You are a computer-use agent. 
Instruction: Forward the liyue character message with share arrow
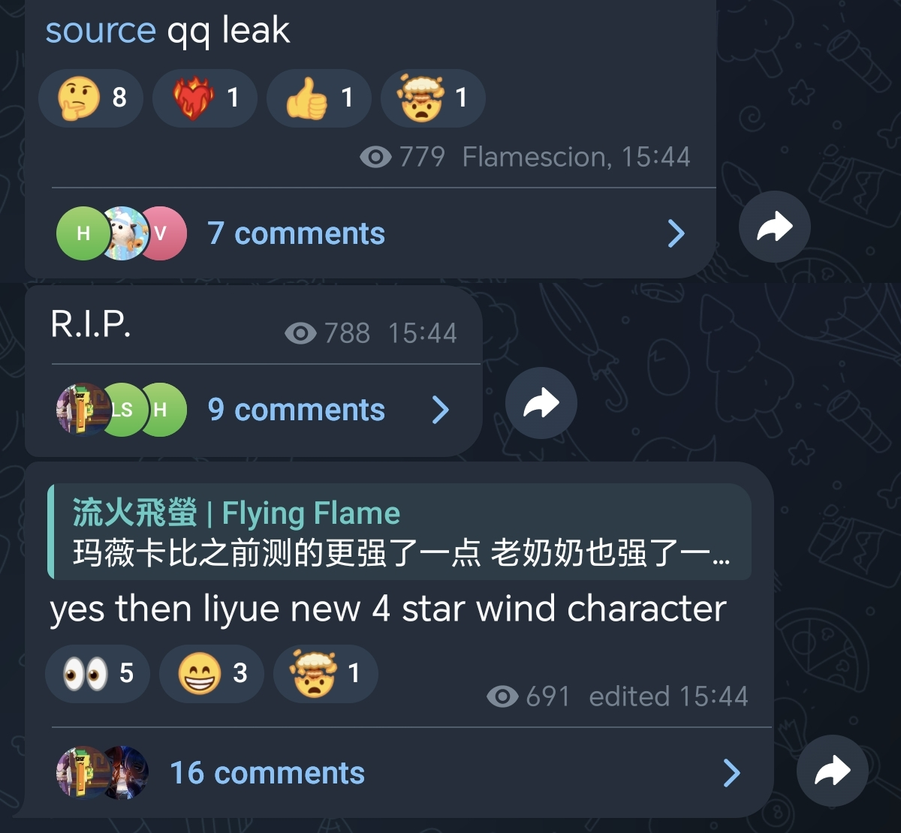833,771
